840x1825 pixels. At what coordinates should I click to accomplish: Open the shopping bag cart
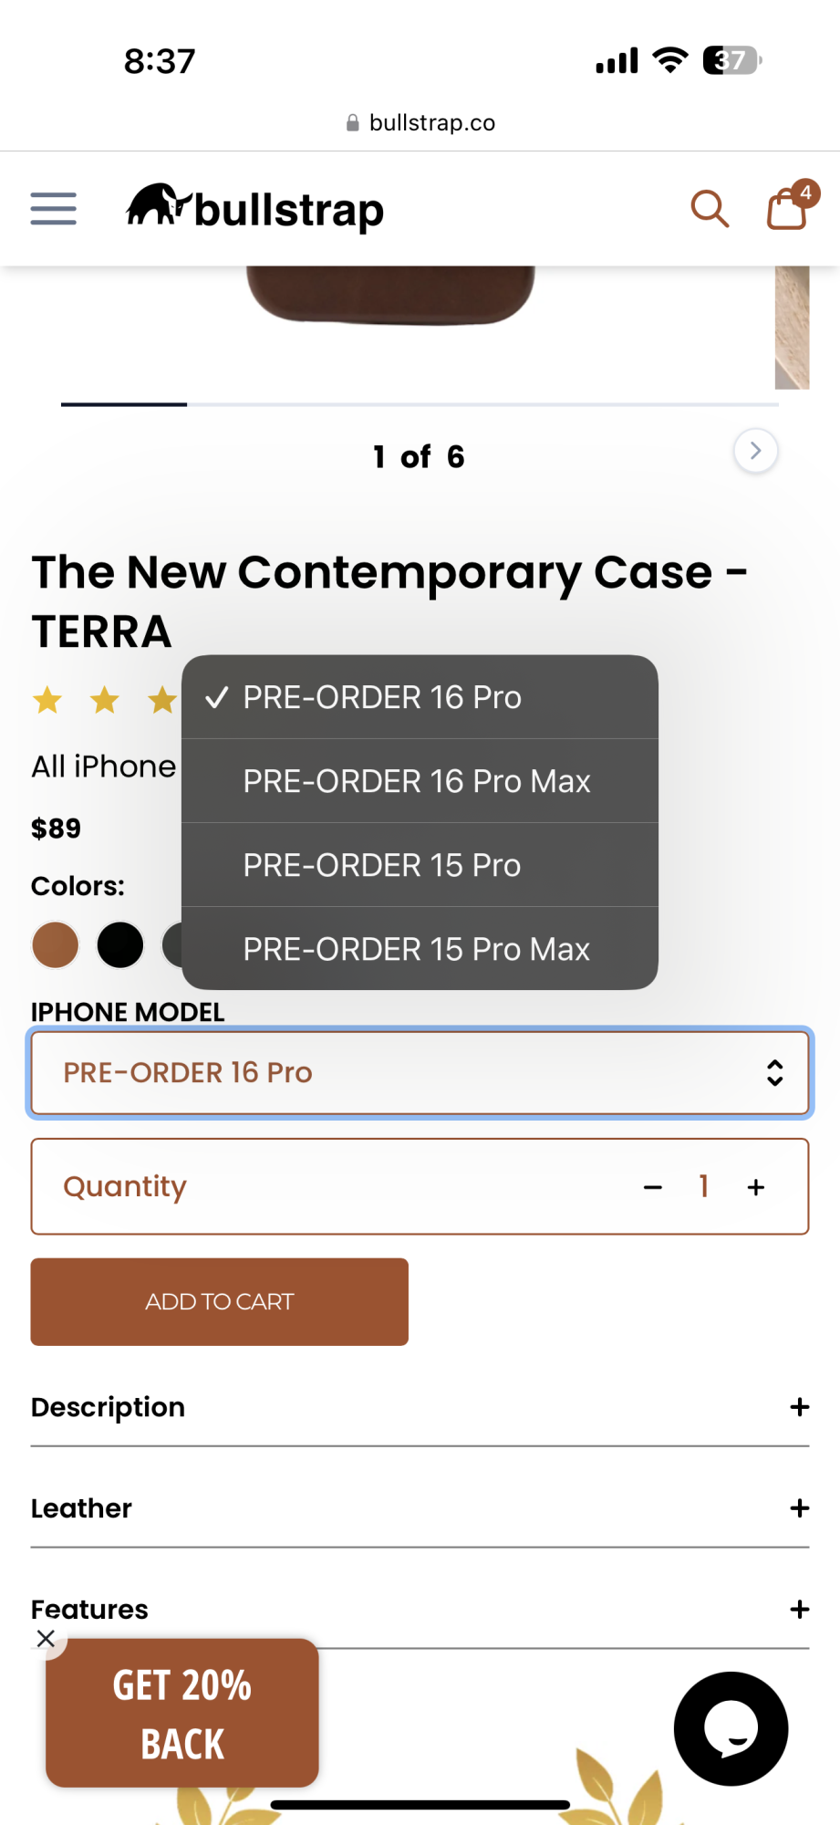(787, 209)
